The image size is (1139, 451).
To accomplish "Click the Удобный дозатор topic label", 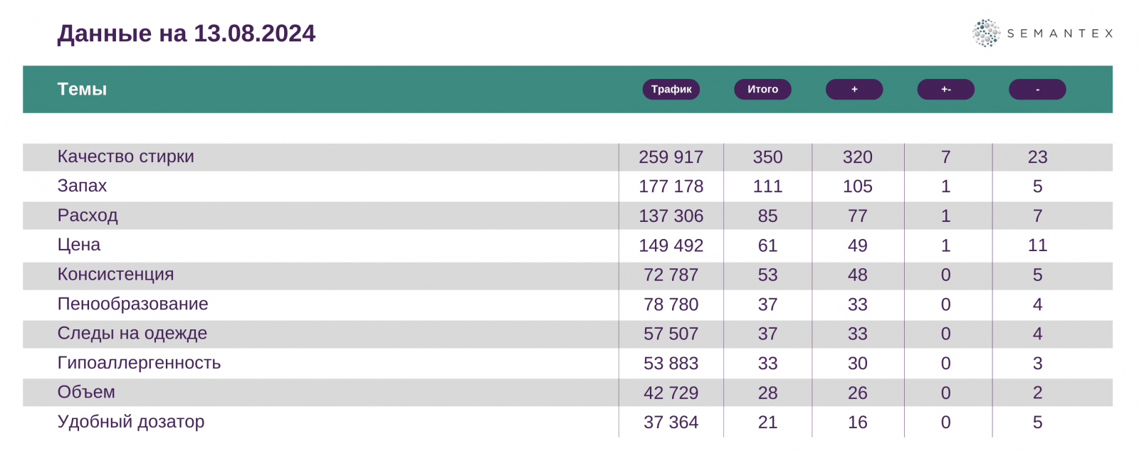I will 131,422.
